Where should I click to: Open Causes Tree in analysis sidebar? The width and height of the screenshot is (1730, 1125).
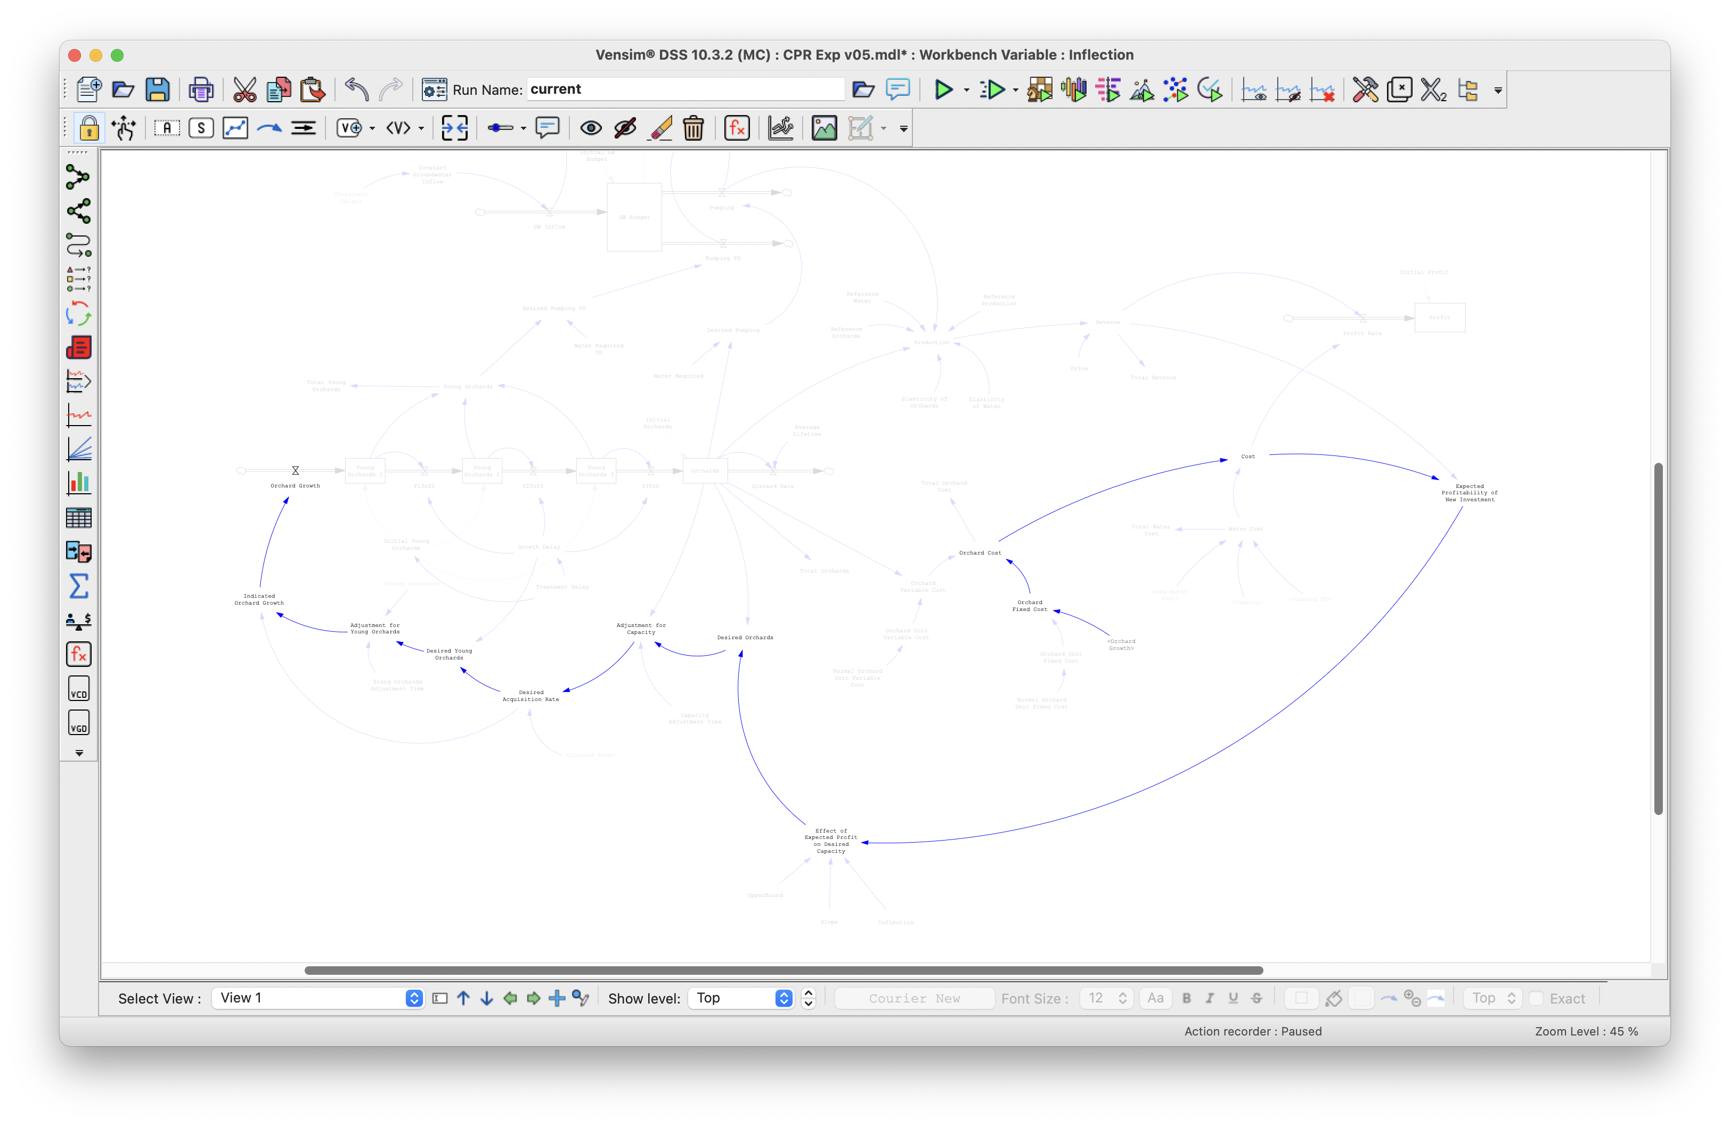click(78, 177)
